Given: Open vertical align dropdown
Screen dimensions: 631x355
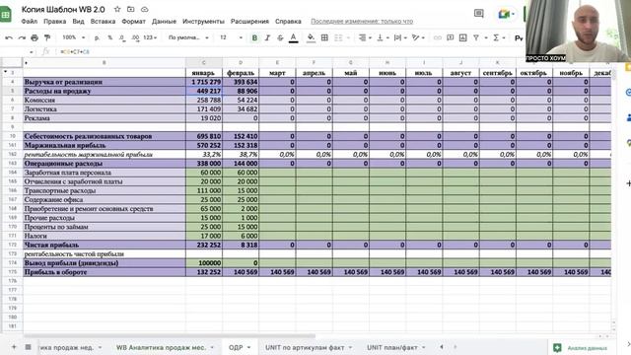Looking at the screenshot, I should pos(383,37).
